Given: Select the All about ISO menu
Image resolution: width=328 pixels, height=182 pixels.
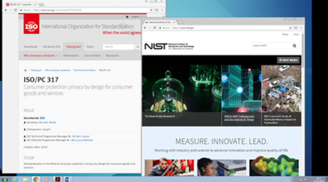Looking at the screenshot, I should pos(52,47).
